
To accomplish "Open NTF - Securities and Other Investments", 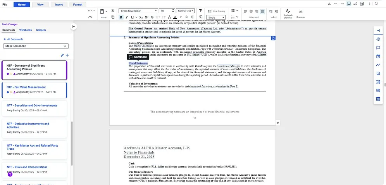I will tap(34, 108).
